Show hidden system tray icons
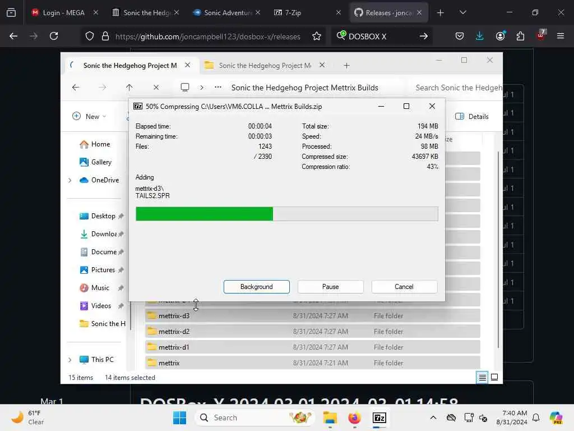The height and width of the screenshot is (431, 574). point(433,418)
